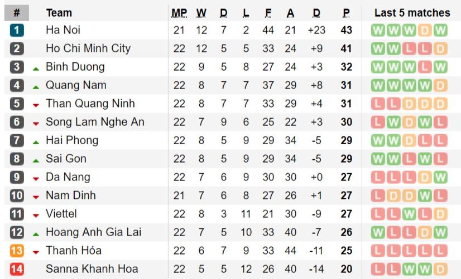The width and height of the screenshot is (461, 279).
Task: Sort table by points P header
Action: [x=347, y=13]
